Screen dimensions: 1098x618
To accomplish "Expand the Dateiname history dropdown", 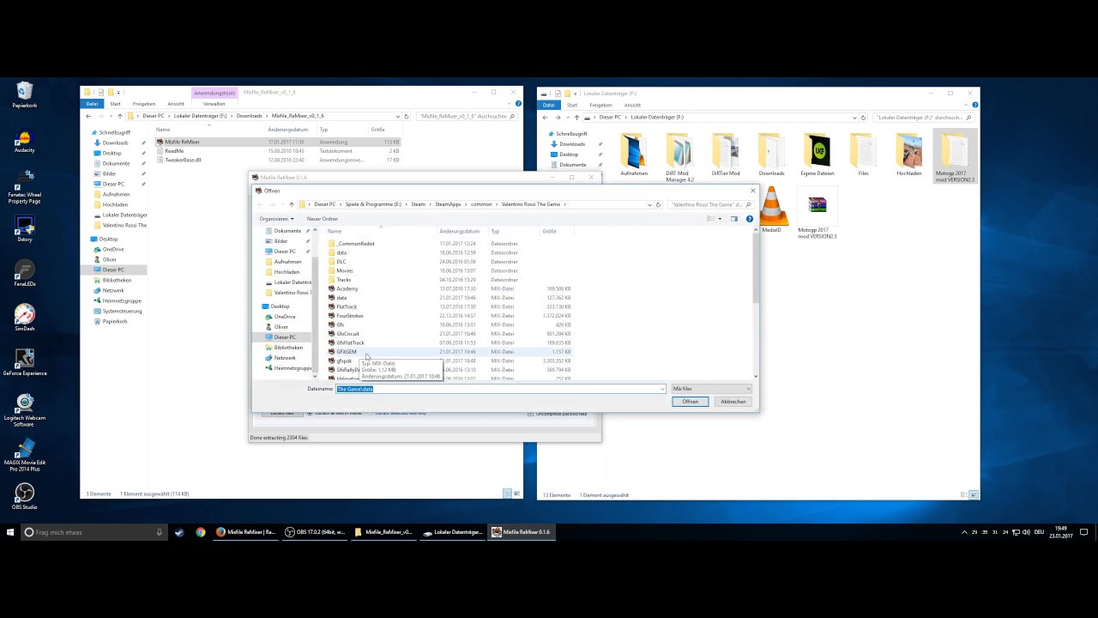I will [x=662, y=389].
